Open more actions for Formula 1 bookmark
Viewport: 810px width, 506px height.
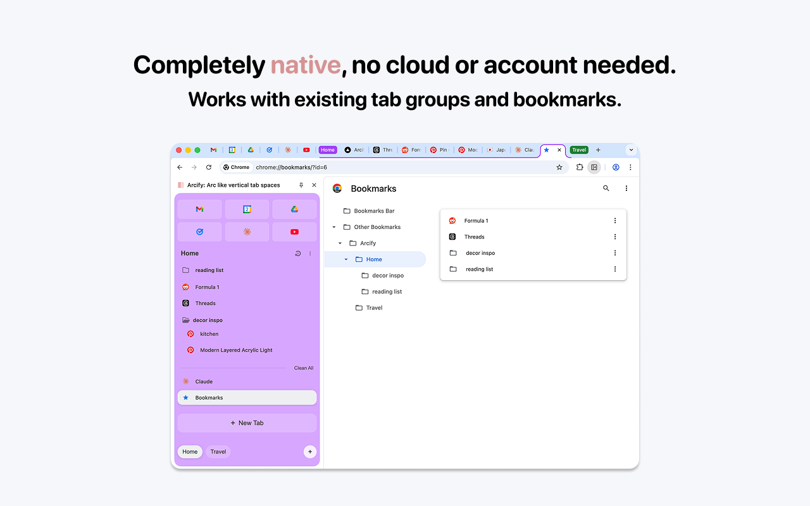coord(615,221)
